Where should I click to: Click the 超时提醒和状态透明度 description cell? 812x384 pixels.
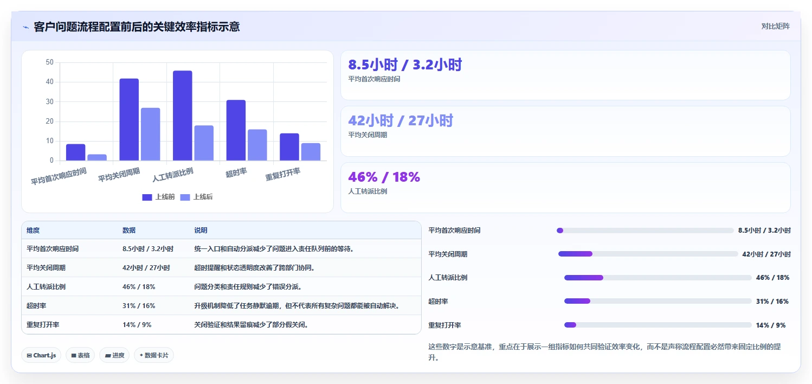(255, 268)
